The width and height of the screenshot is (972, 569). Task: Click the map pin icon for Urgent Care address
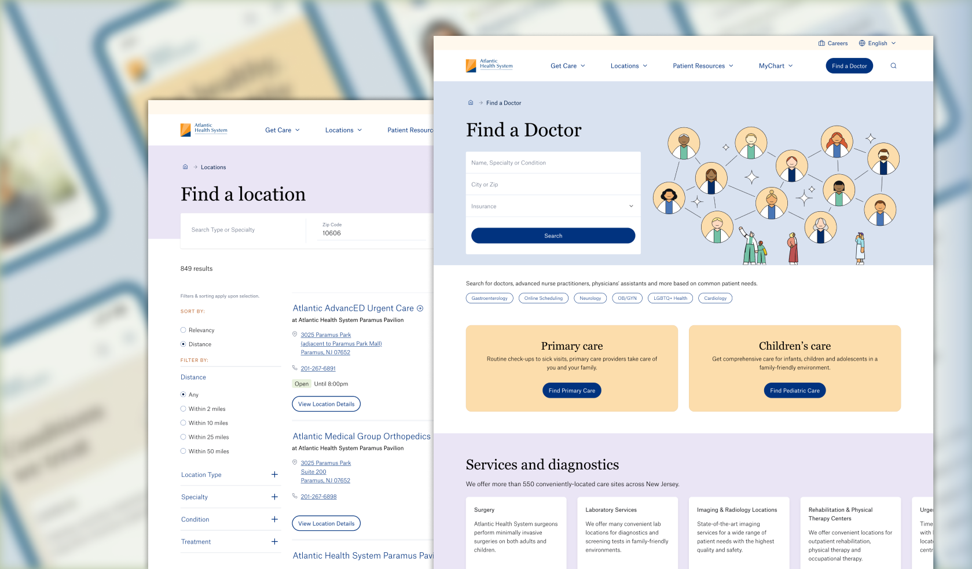click(x=295, y=335)
